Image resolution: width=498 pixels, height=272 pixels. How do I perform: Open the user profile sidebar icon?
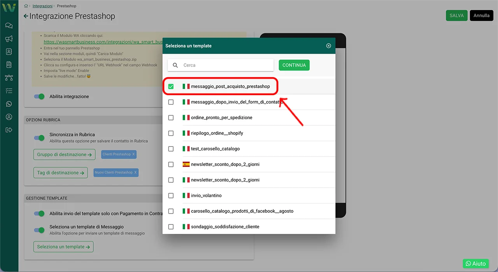pos(9,117)
